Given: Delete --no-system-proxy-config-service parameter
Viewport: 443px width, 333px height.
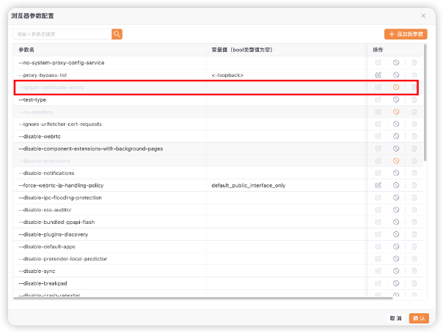Looking at the screenshot, I should (x=414, y=63).
